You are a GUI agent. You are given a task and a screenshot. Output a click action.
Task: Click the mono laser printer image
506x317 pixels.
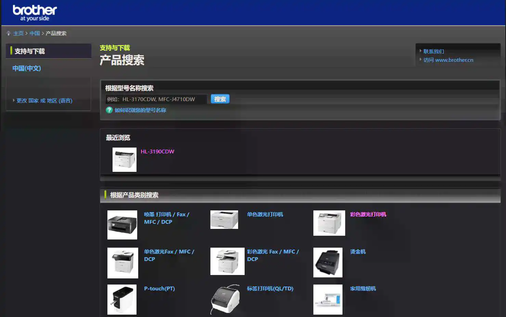point(224,220)
